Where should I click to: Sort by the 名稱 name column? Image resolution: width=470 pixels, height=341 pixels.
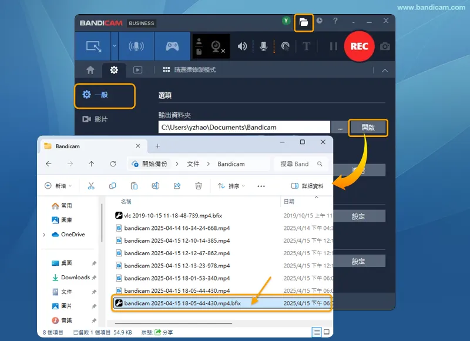pos(126,202)
